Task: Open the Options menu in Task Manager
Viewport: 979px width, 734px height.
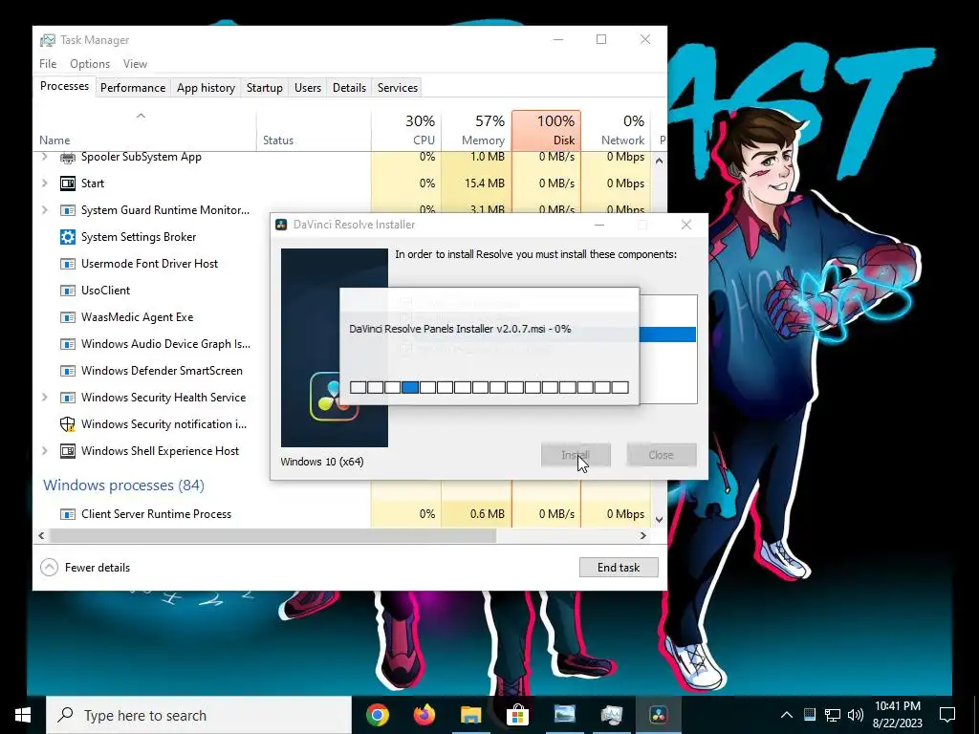Action: pos(90,64)
